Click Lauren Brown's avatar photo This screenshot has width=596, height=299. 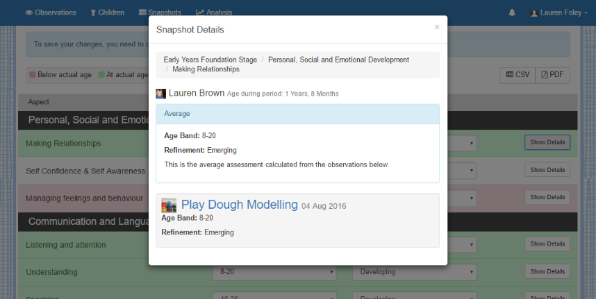[x=160, y=94]
